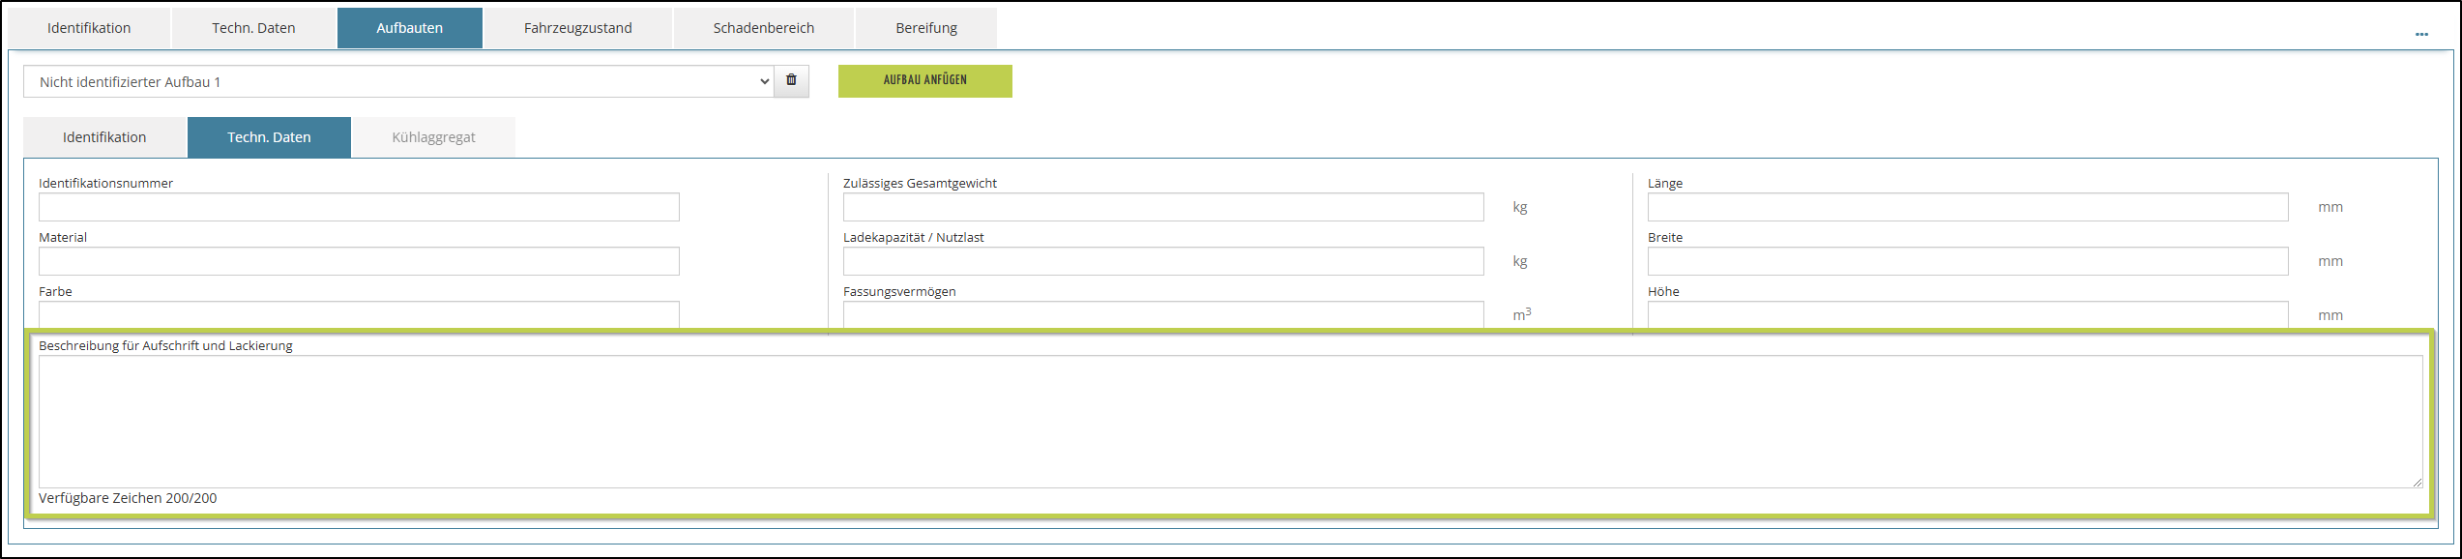Click the Beschreibung für Aufschrift textarea

(x=1229, y=421)
